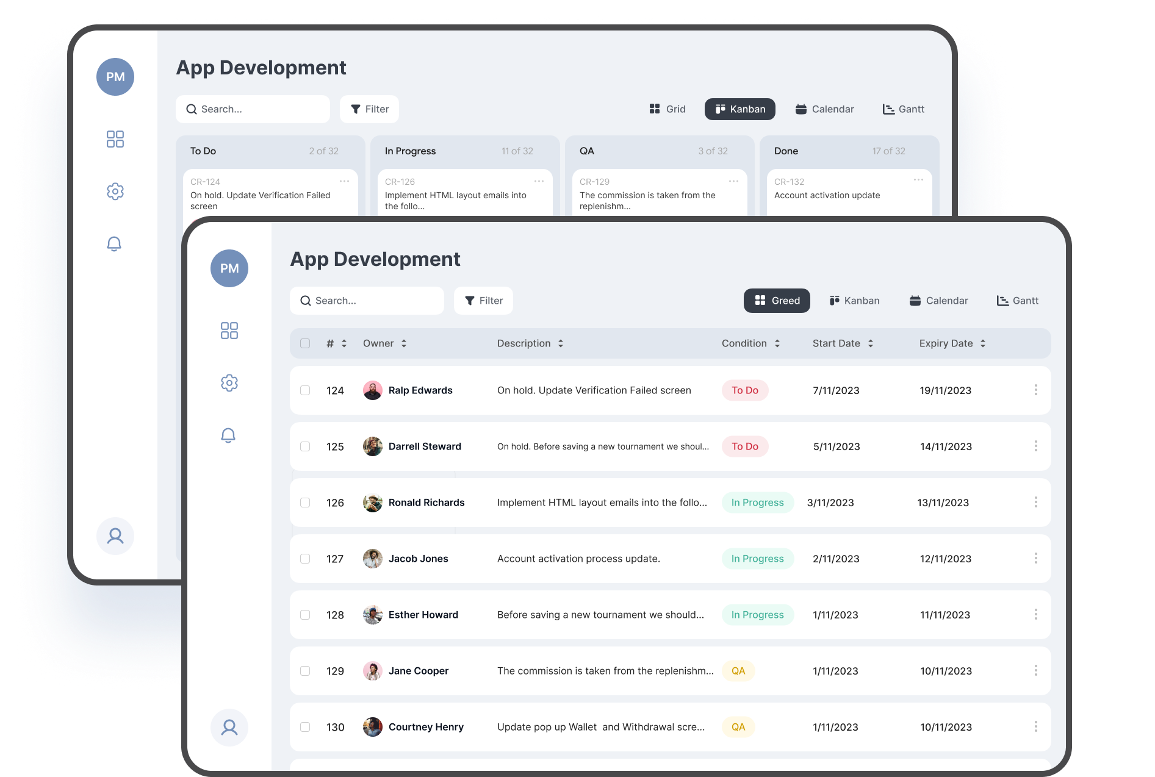Check the box for row 126
Viewport: 1155px width, 777px height.
[305, 503]
